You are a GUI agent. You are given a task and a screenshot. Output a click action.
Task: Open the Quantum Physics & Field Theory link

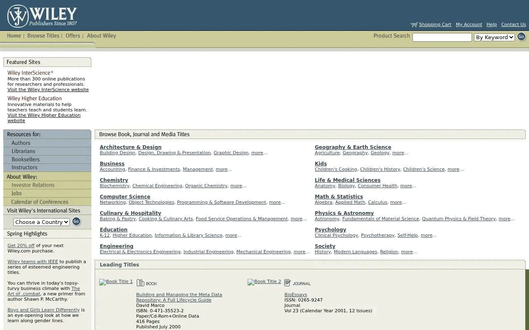(459, 219)
